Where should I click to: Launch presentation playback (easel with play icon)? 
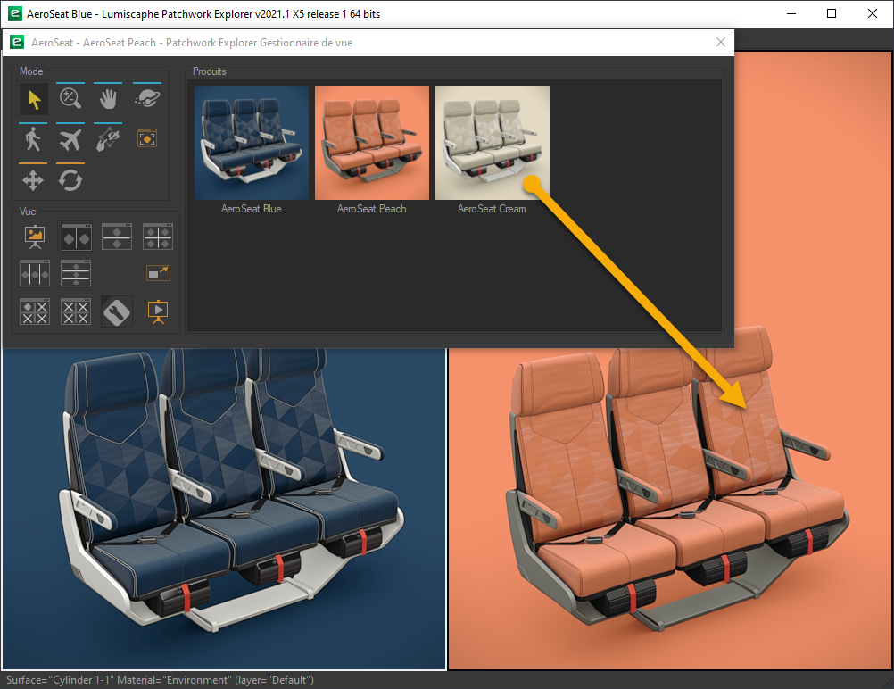[158, 311]
